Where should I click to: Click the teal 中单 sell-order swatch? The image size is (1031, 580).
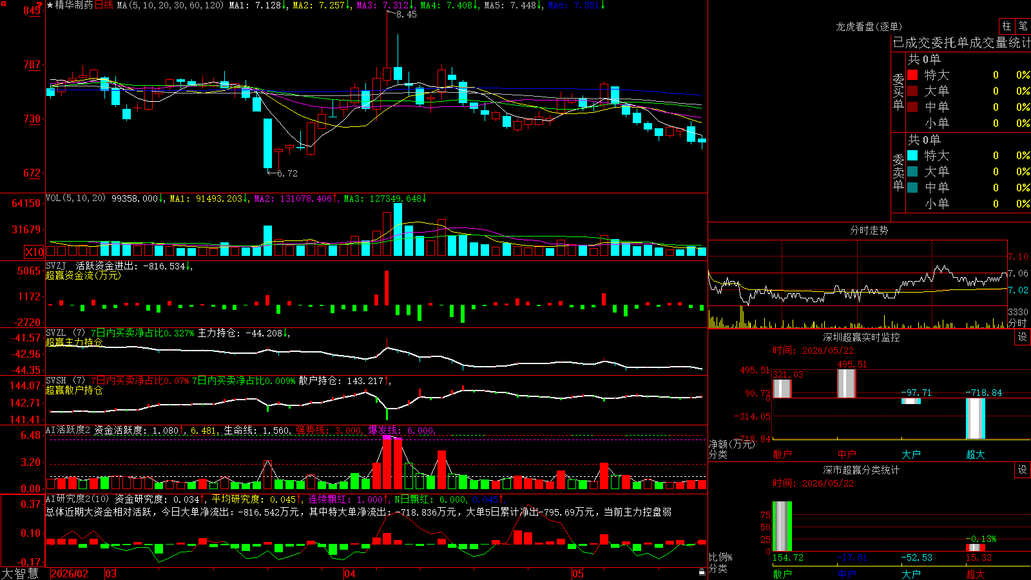pos(912,188)
